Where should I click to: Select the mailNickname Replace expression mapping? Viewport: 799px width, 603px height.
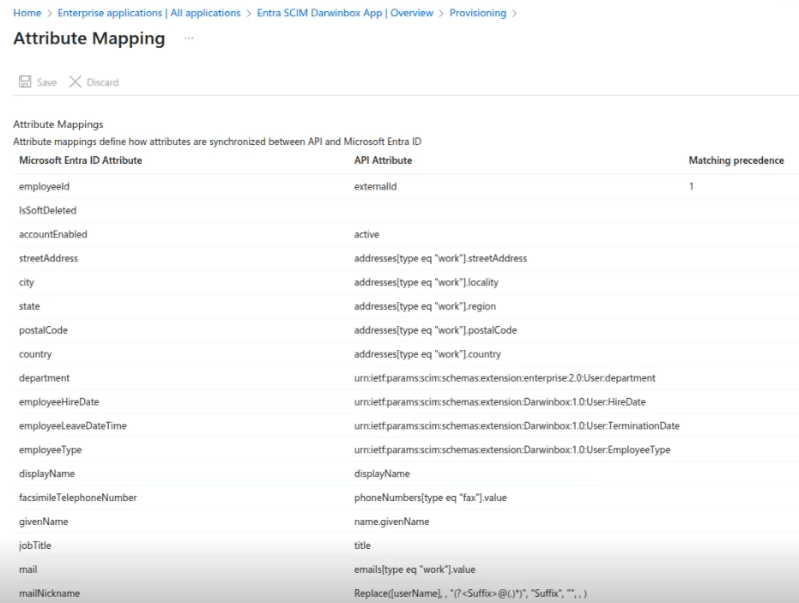(x=470, y=594)
